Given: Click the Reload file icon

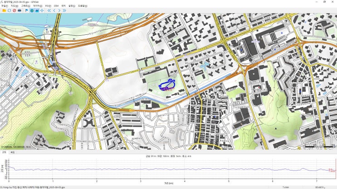Looking at the screenshot, I should 9,10.
